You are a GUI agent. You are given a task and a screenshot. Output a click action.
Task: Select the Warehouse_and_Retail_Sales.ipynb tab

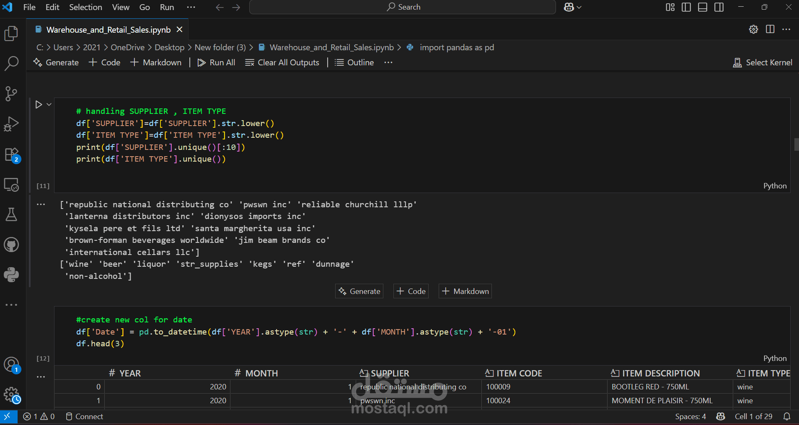click(x=108, y=30)
